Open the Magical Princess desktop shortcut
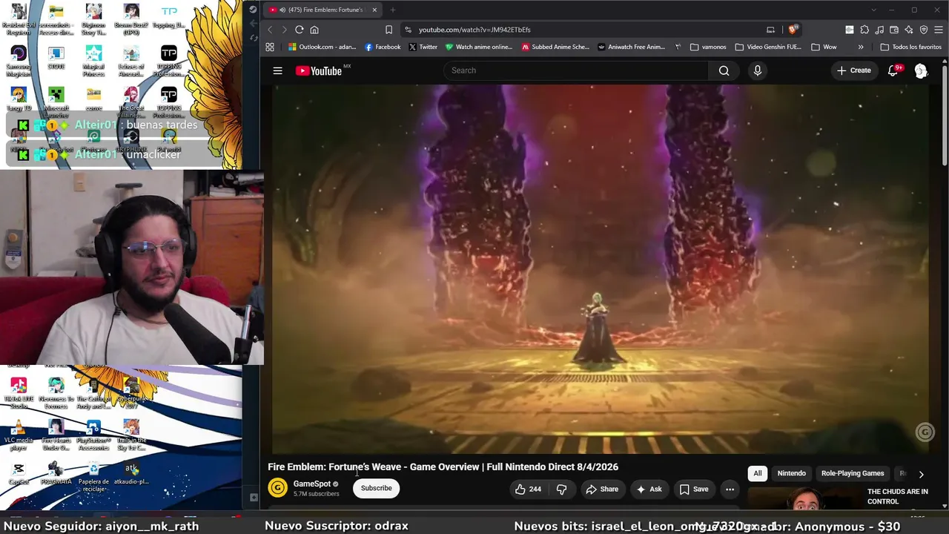 93,59
